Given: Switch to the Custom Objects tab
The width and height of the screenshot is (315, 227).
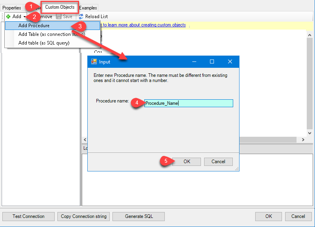Looking at the screenshot, I should point(60,7).
